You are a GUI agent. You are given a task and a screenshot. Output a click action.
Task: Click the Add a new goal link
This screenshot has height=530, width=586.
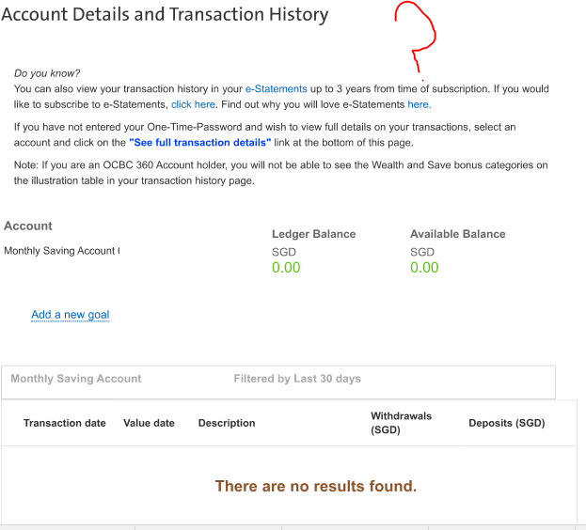pos(71,315)
